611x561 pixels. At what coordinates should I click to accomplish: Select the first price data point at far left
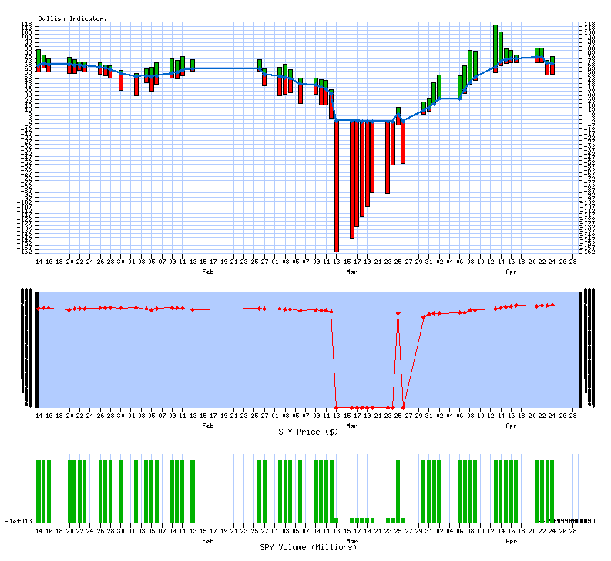click(39, 308)
